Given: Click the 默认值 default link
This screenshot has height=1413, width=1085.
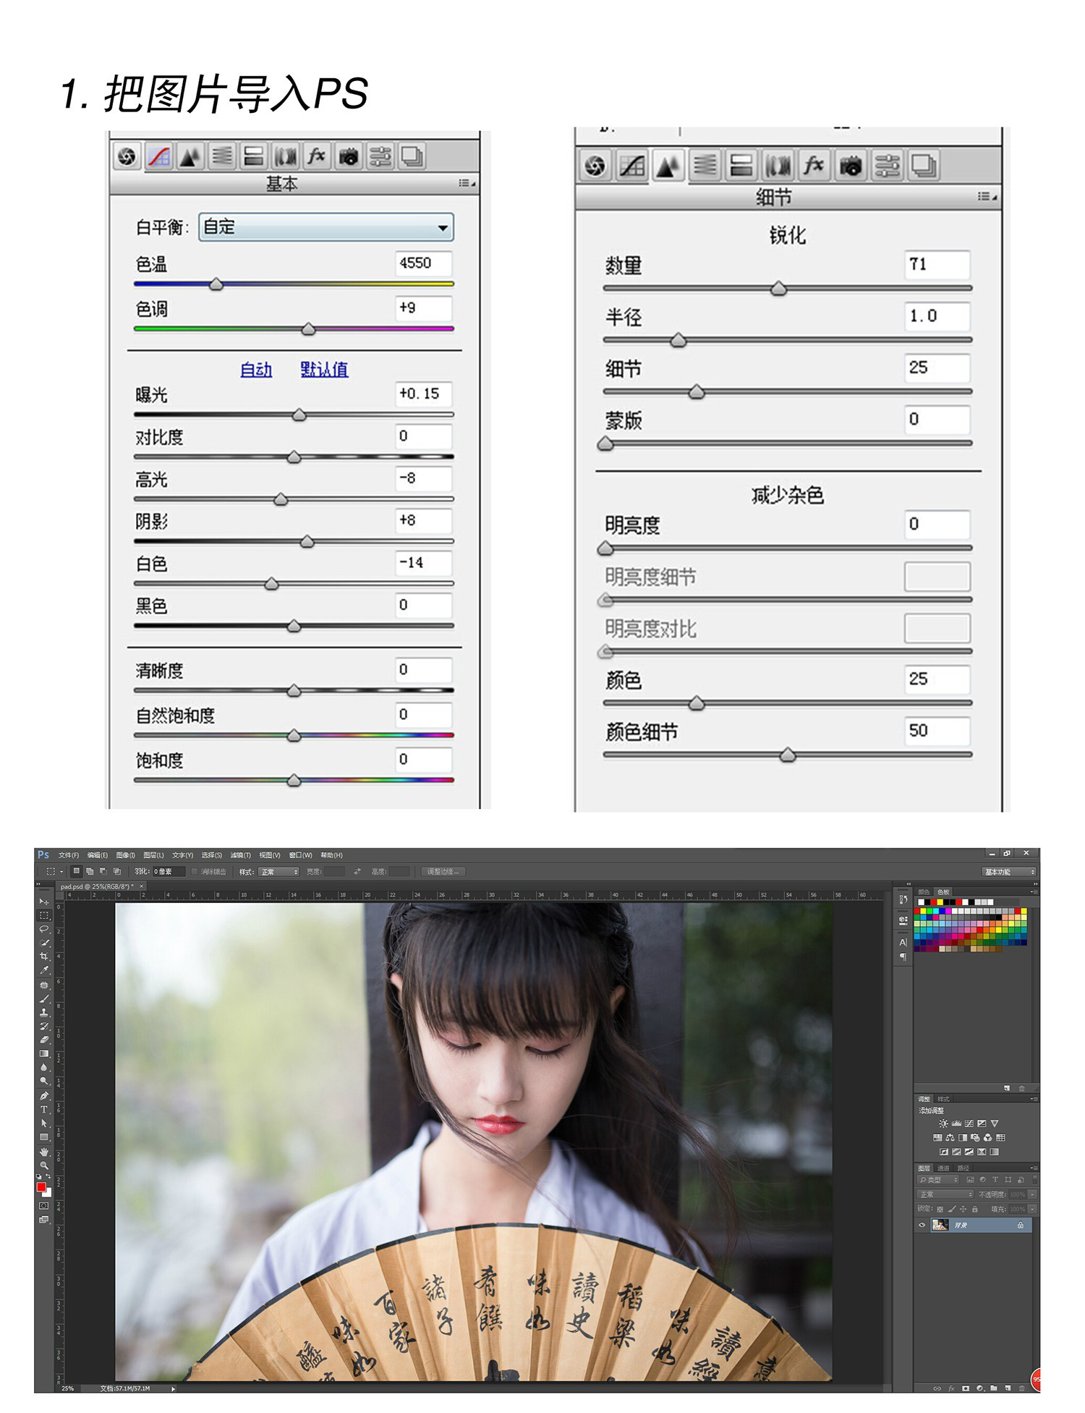Looking at the screenshot, I should click(x=324, y=370).
